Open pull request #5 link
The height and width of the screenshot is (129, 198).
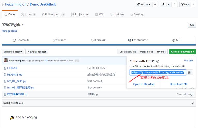point(46,61)
